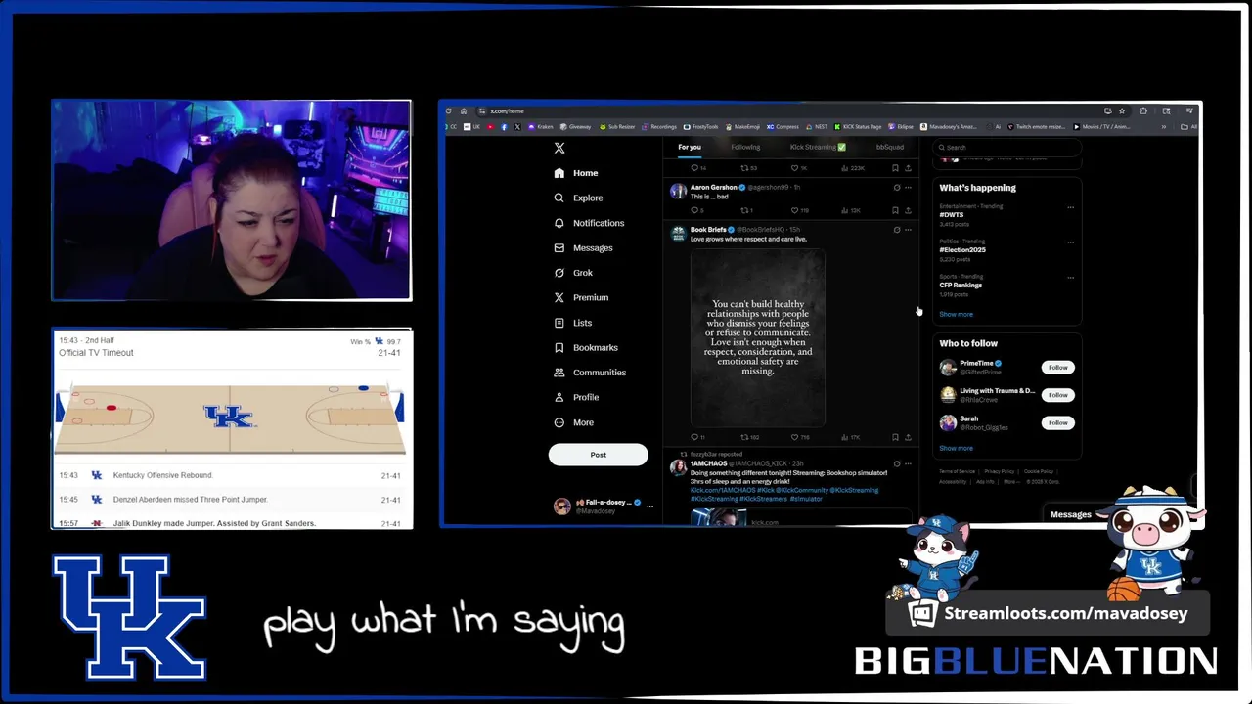Click Grok icon on 1AMCHAOS post
Image resolution: width=1252 pixels, height=704 pixels.
click(x=897, y=463)
